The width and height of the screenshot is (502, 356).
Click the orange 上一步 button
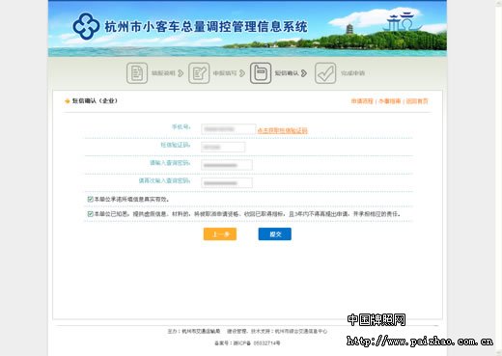pyautogui.click(x=220, y=234)
